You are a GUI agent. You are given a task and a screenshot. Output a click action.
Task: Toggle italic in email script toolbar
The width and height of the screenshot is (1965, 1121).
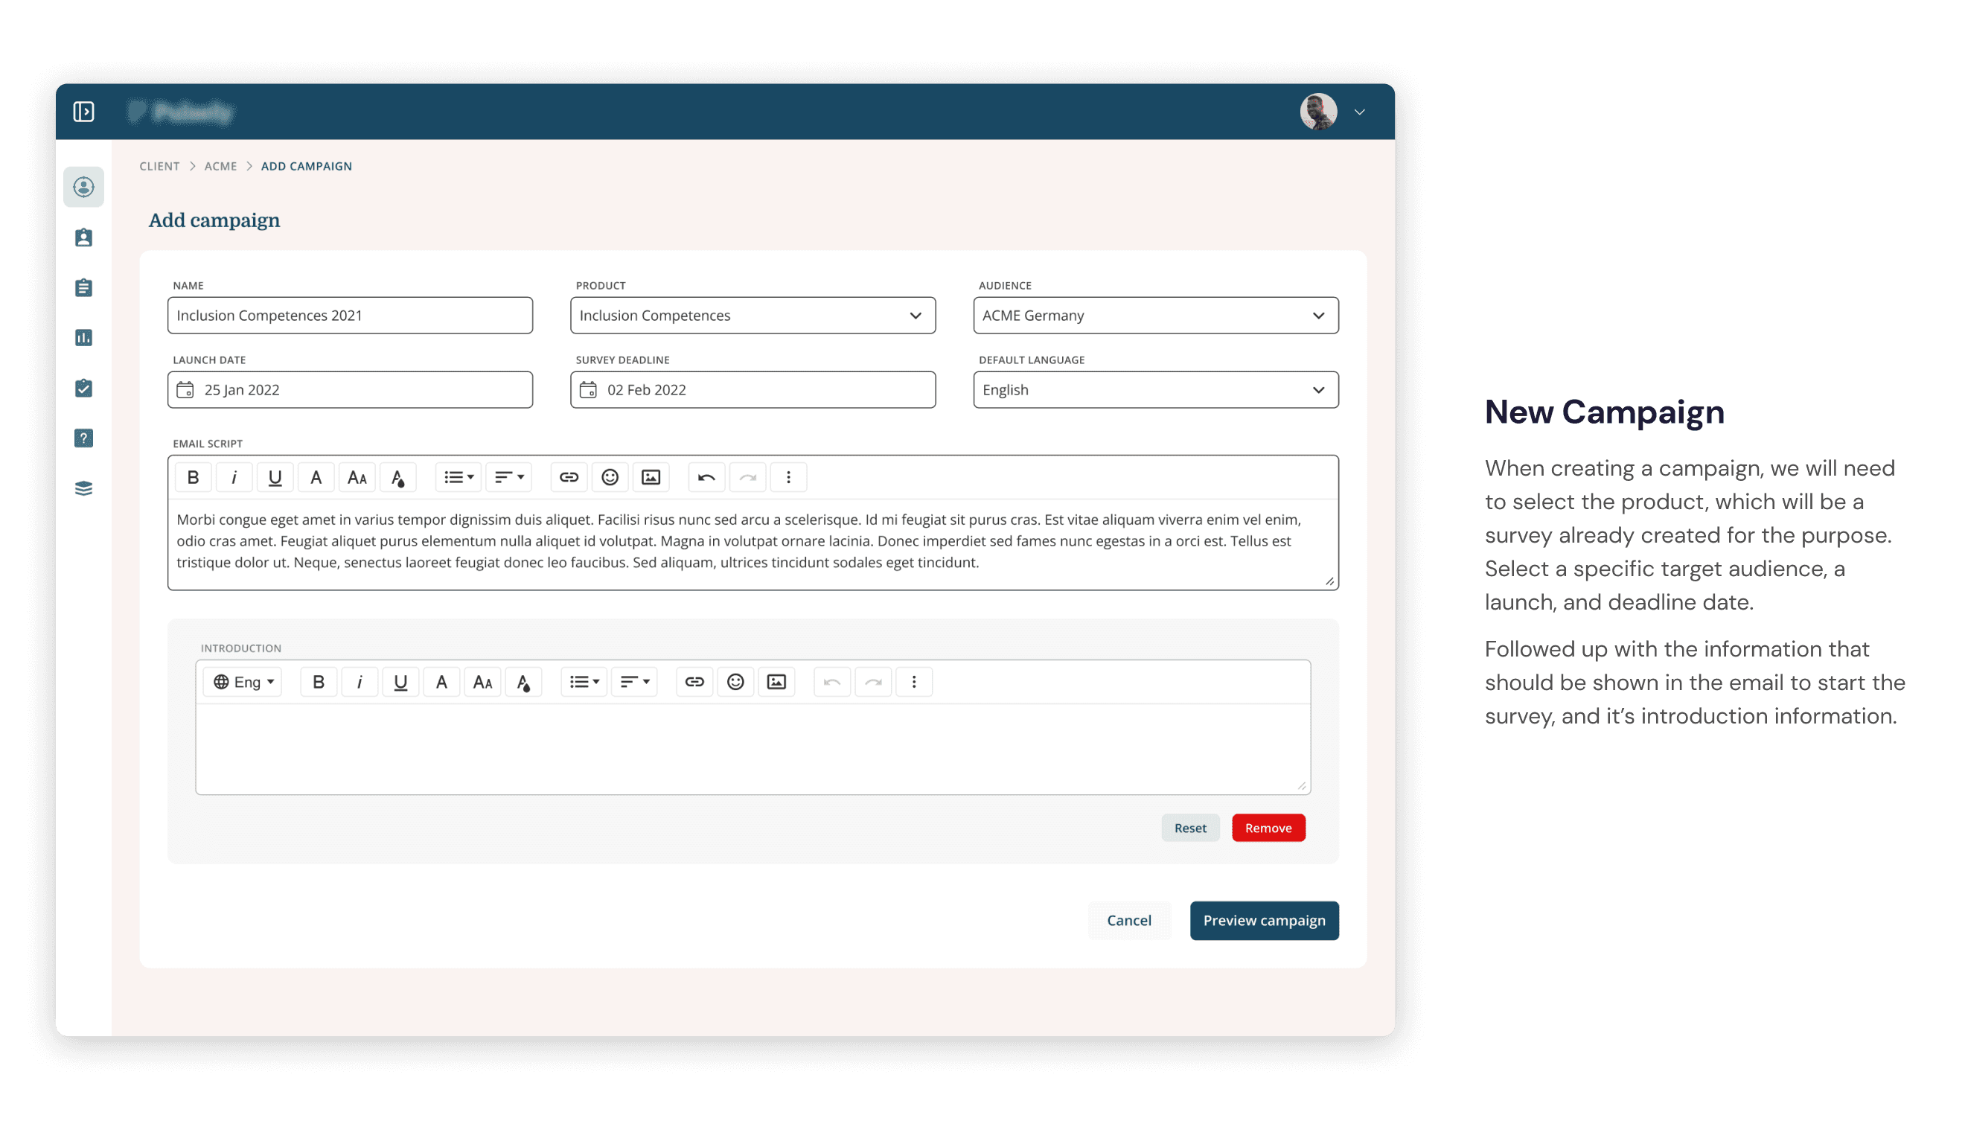point(234,477)
